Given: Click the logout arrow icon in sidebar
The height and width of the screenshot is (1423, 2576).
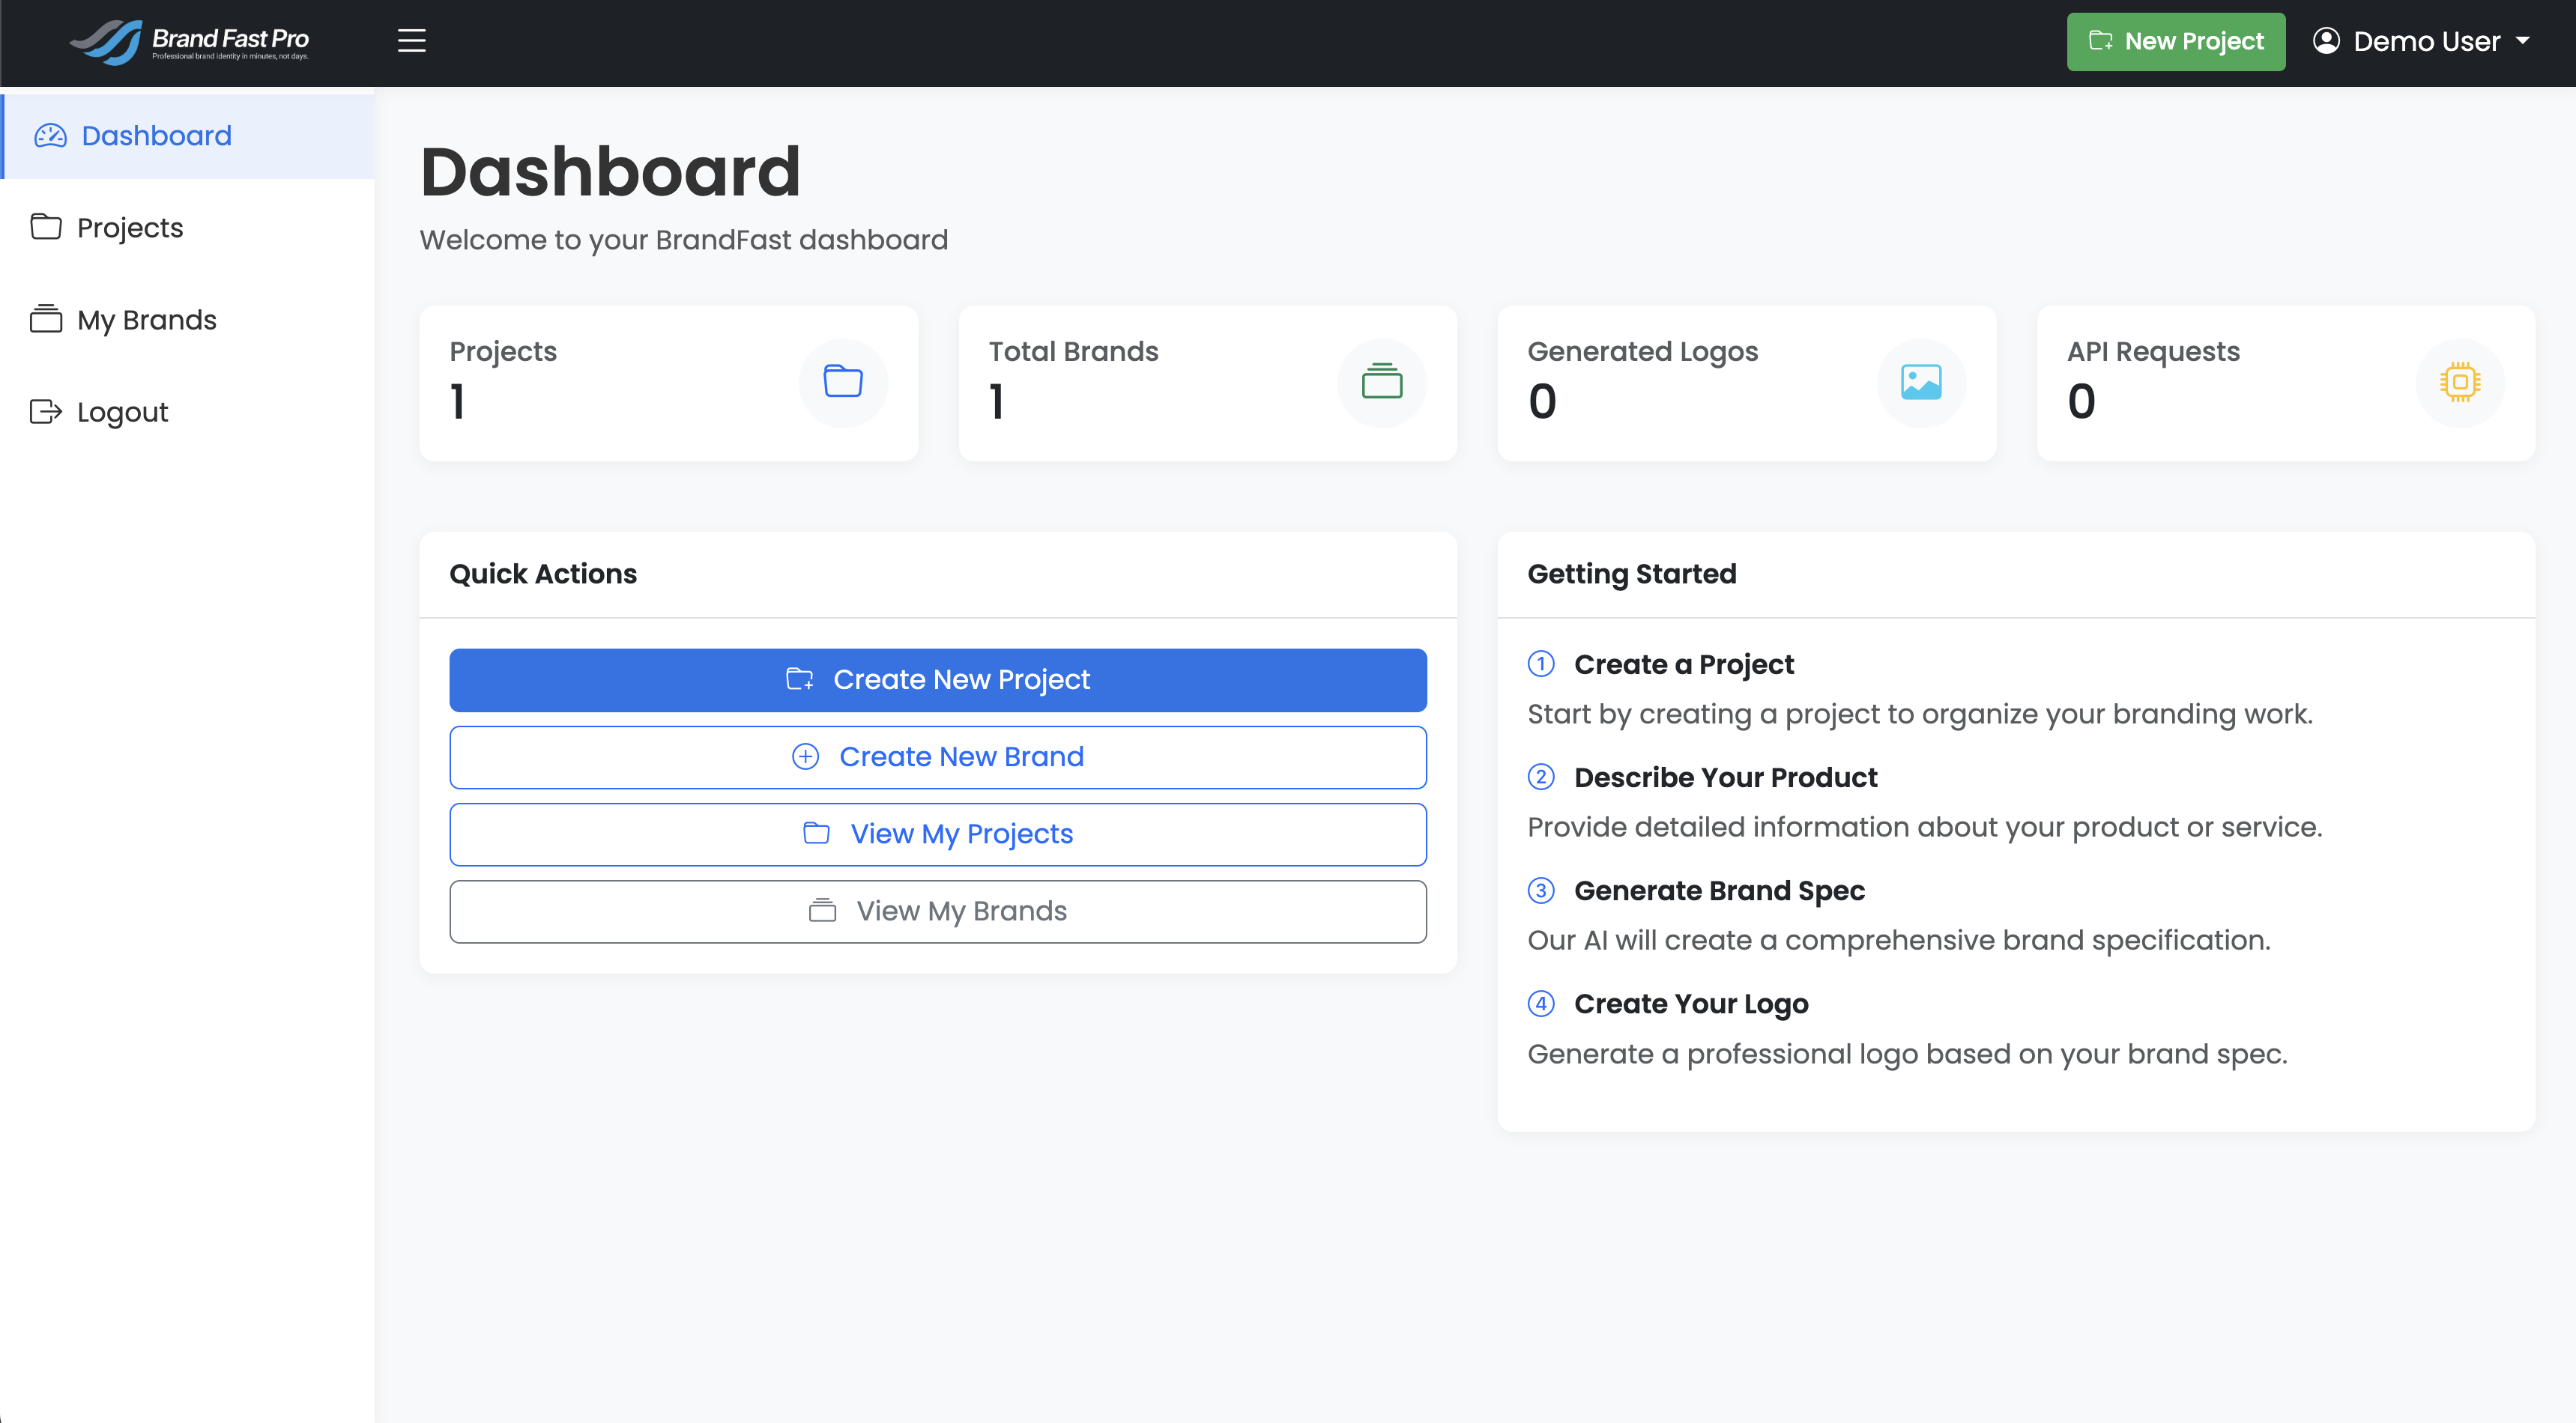Looking at the screenshot, I should click(46, 412).
